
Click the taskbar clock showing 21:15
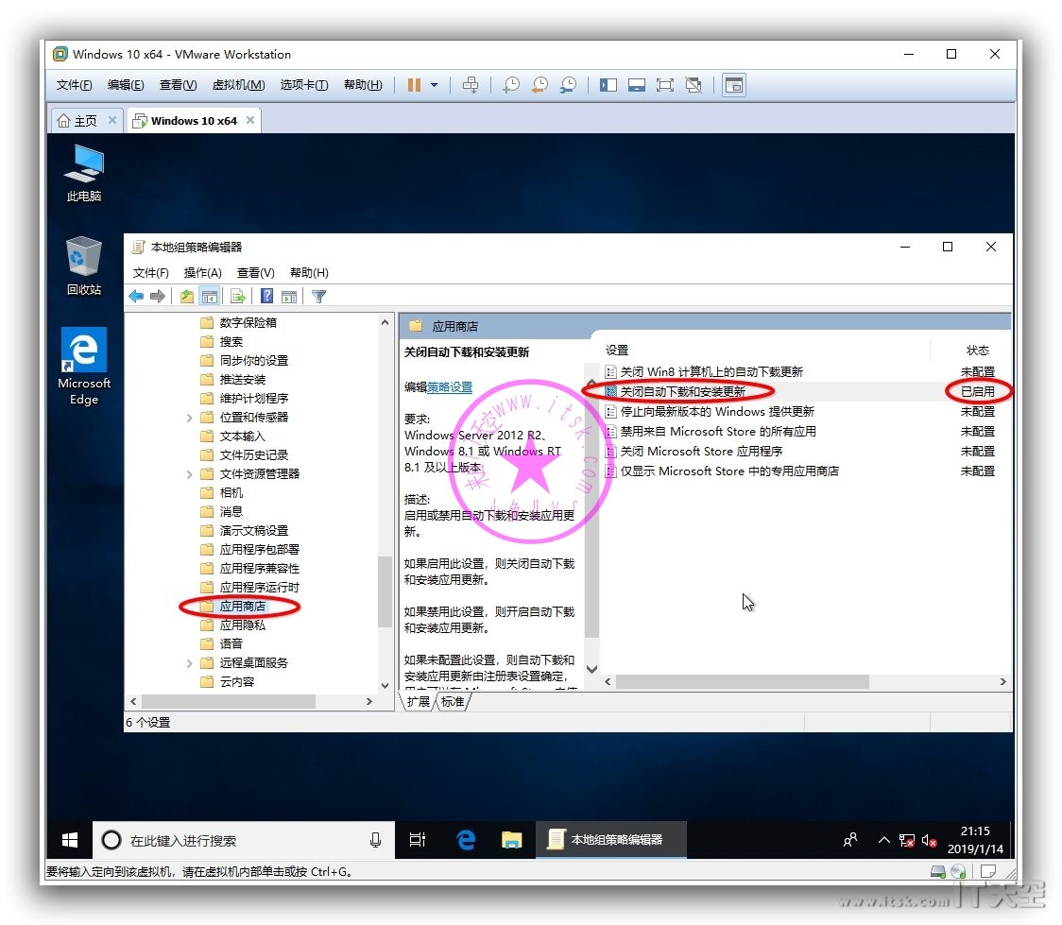975,840
